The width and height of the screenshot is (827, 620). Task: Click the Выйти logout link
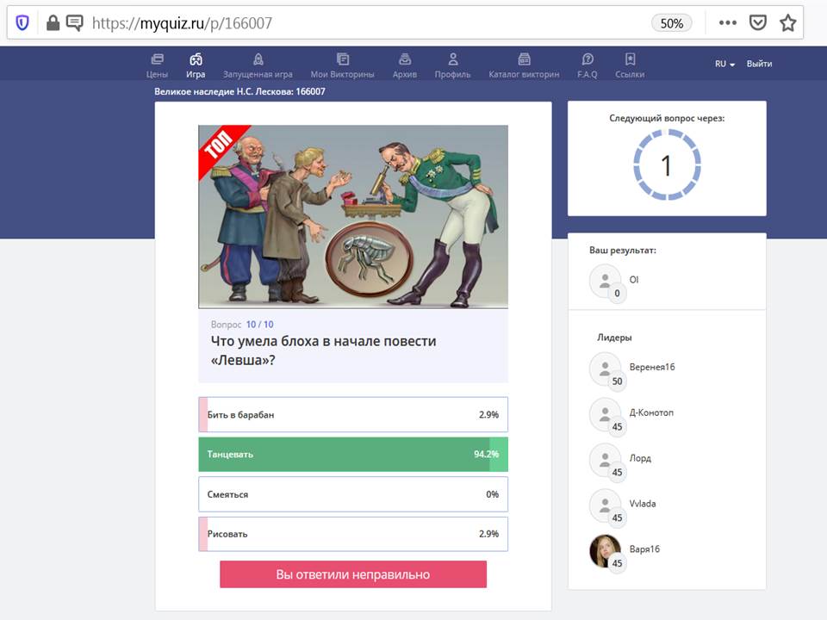point(759,64)
